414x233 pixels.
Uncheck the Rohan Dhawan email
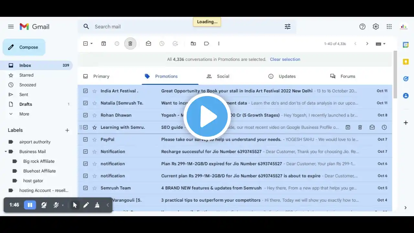point(85,115)
